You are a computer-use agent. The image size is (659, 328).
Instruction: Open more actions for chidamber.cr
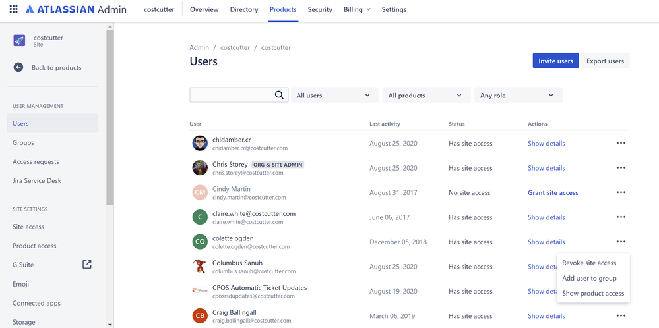621,143
